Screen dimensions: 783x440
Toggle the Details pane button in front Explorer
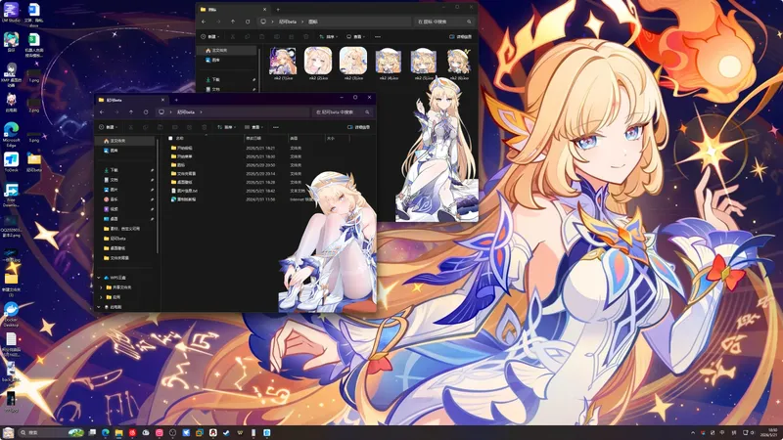[358, 127]
